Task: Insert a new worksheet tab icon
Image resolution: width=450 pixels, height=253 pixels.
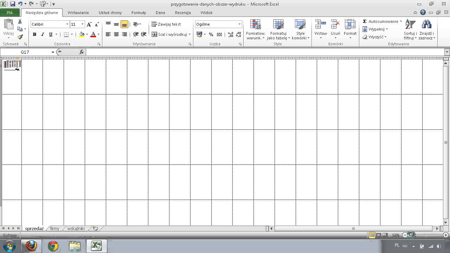Action: click(95, 228)
